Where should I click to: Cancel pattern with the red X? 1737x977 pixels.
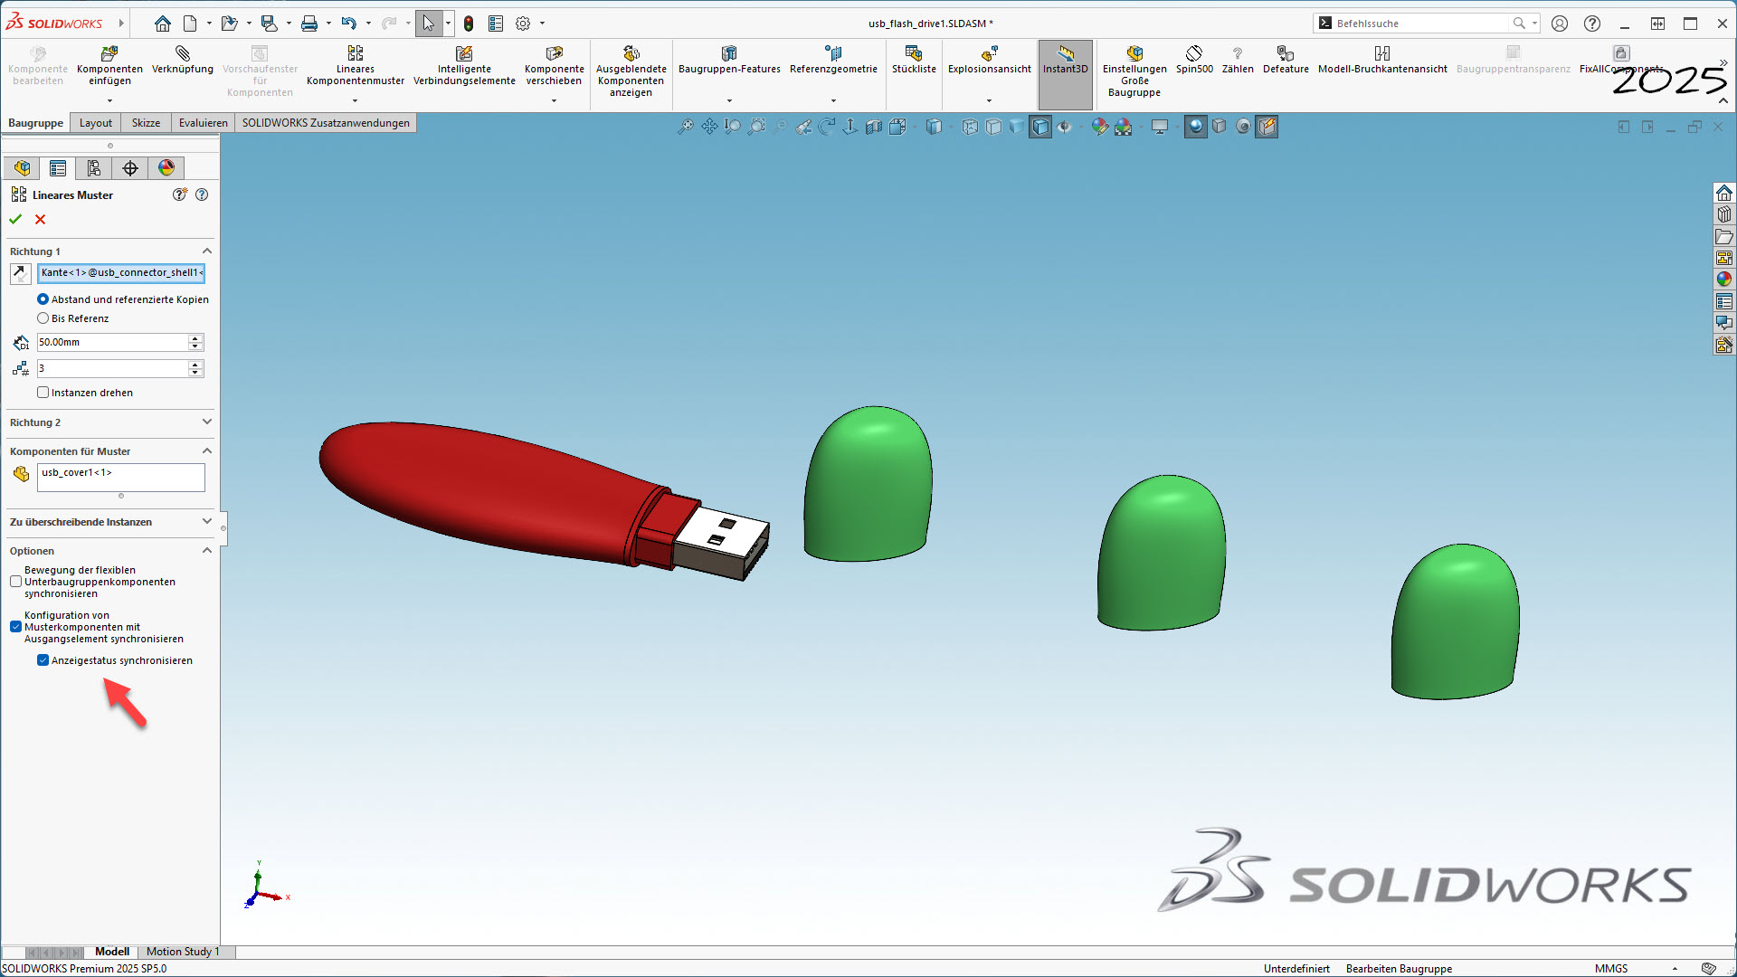pyautogui.click(x=40, y=219)
